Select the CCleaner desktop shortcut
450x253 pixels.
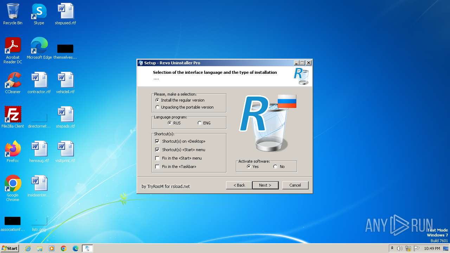coord(13,83)
